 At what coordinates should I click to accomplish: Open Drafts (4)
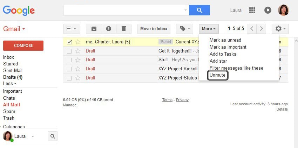pyautogui.click(x=13, y=77)
